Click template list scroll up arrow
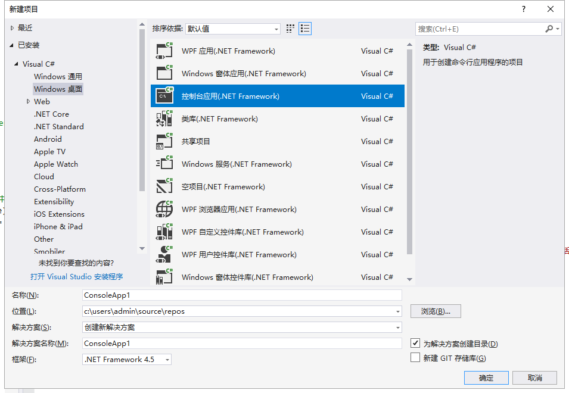569x393 pixels. [x=410, y=45]
